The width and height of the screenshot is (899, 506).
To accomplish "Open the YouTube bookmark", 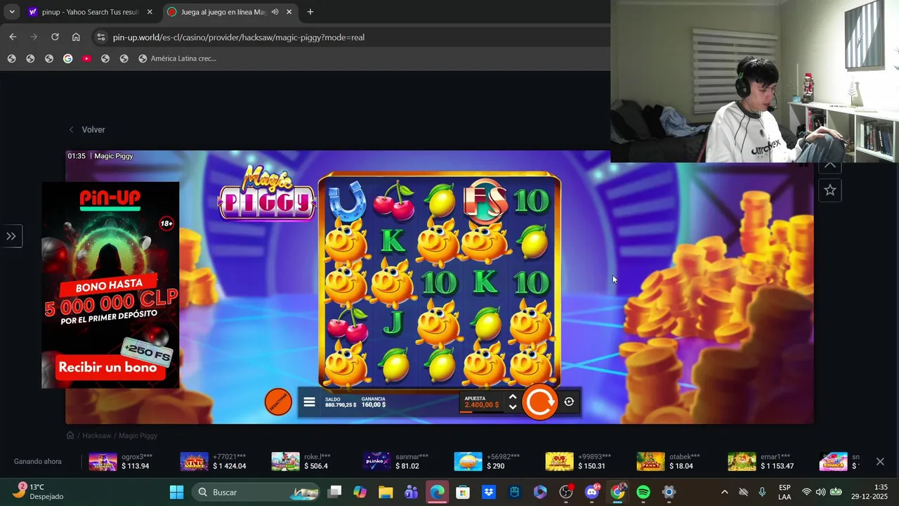I will tap(86, 58).
